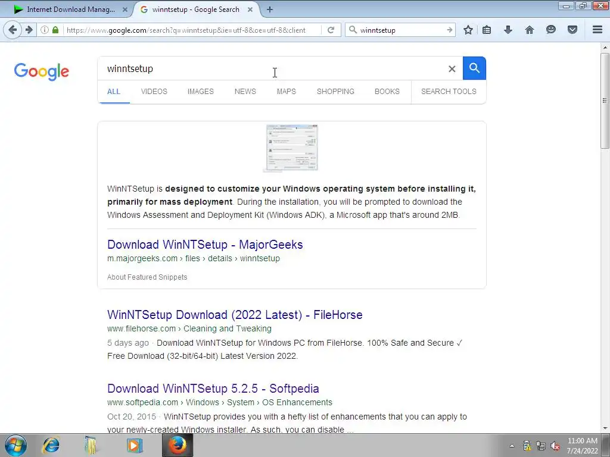
Task: Open m.majorgeeks.com breadcrumb URL
Action: 194,258
